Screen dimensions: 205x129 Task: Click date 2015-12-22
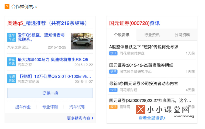pyautogui.click(x=84, y=65)
